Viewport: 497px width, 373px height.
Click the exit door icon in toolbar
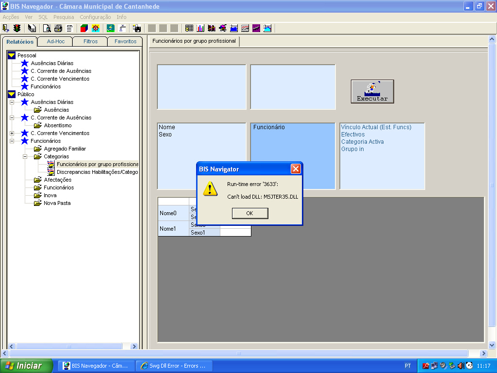[x=6, y=28]
